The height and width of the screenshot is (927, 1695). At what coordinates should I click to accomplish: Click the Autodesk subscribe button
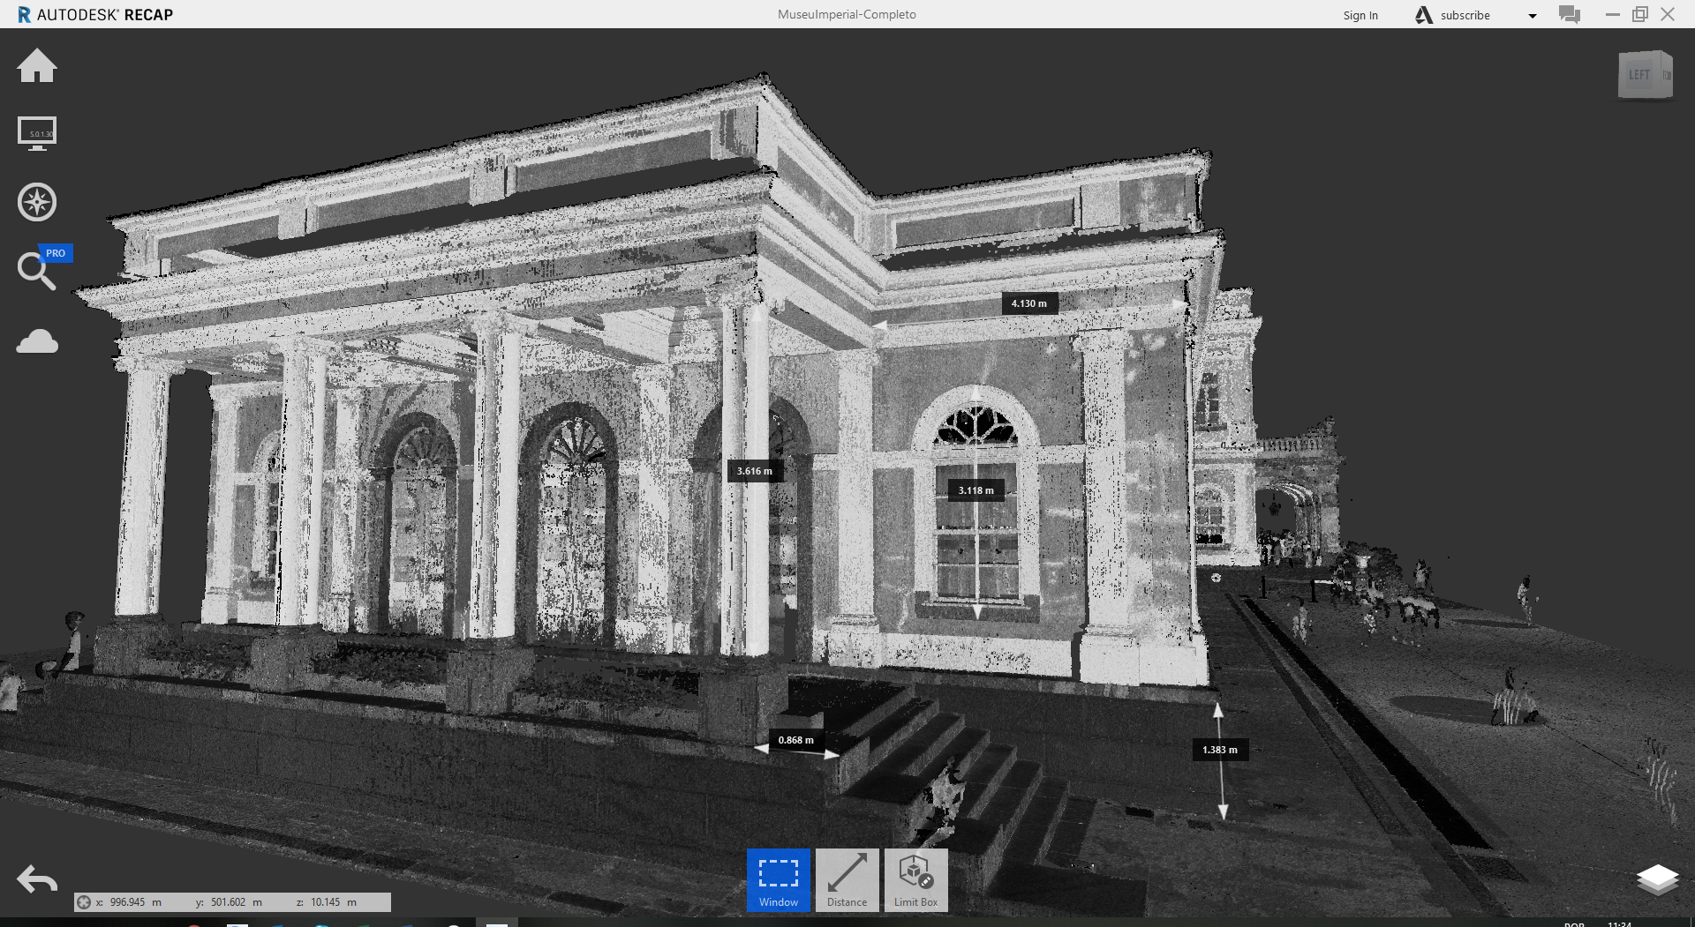coord(1453,15)
